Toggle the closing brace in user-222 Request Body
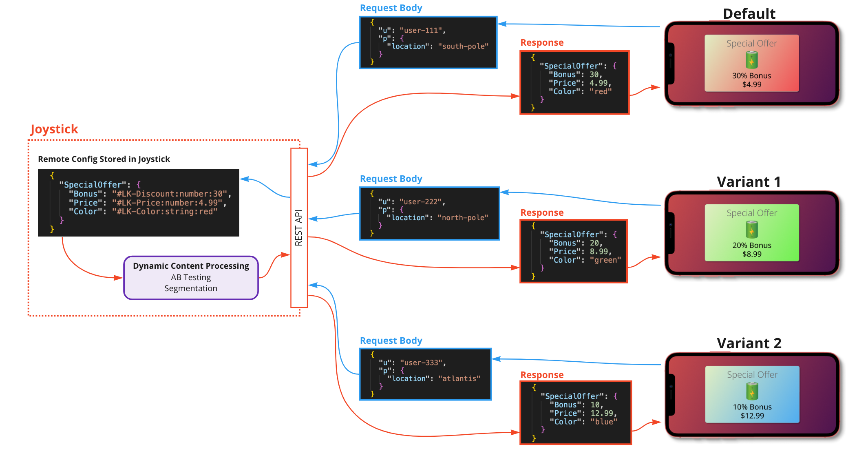 click(x=372, y=234)
